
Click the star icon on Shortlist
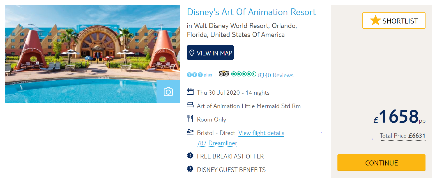click(x=375, y=20)
